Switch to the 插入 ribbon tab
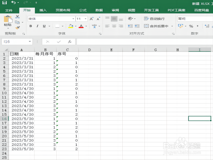Screen dimensions: 213x160 coord(43,10)
